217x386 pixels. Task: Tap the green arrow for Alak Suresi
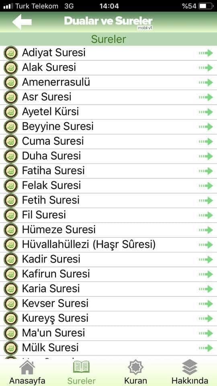tap(206, 68)
